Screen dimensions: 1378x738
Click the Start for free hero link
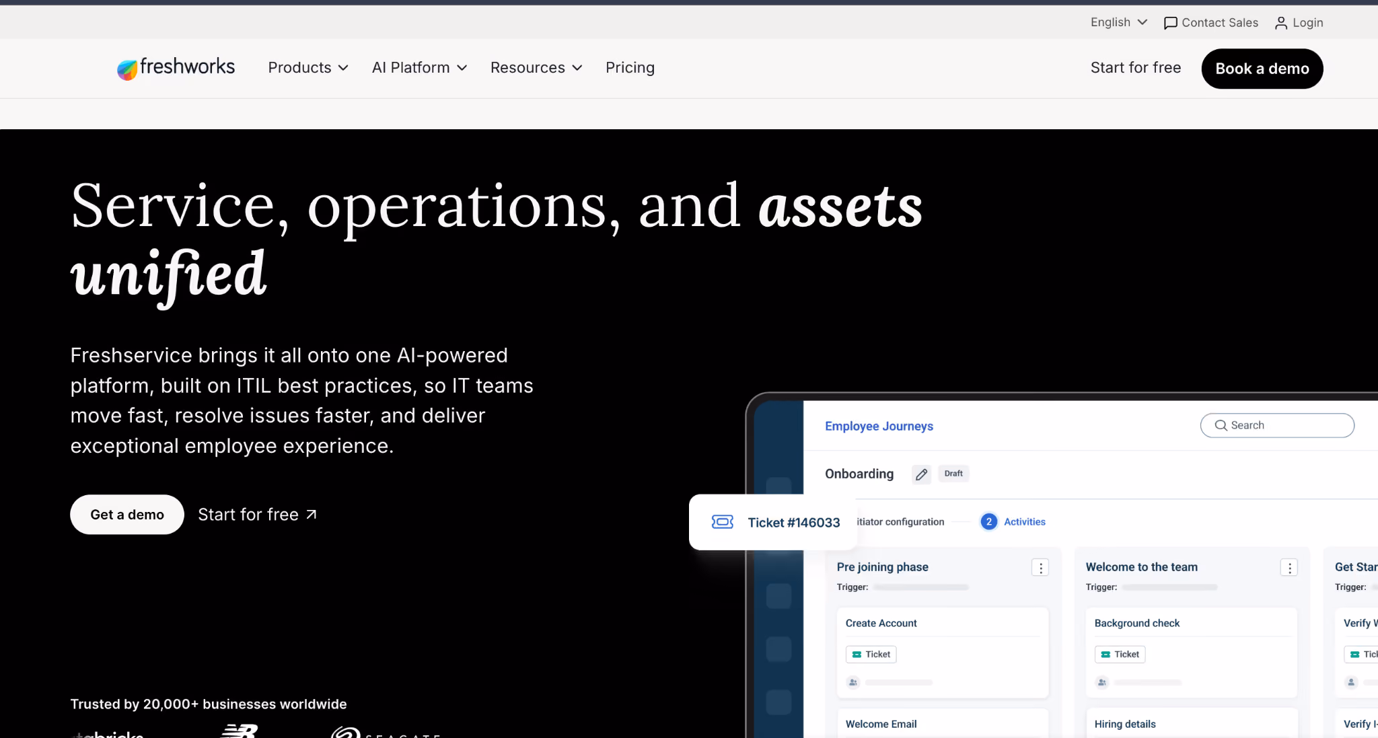[x=258, y=515]
